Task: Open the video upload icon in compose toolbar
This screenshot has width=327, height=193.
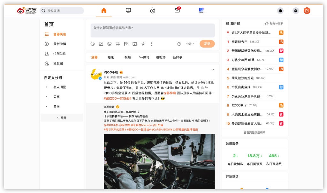Action: click(135, 44)
